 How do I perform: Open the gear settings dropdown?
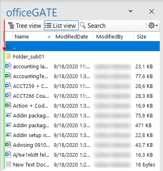point(153,25)
